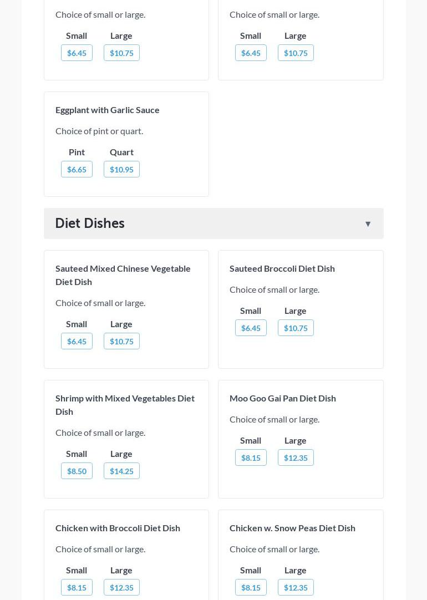Choose Small $8.15 Chicken w. Snow Peas
This screenshot has height=600, width=427.
point(251,587)
